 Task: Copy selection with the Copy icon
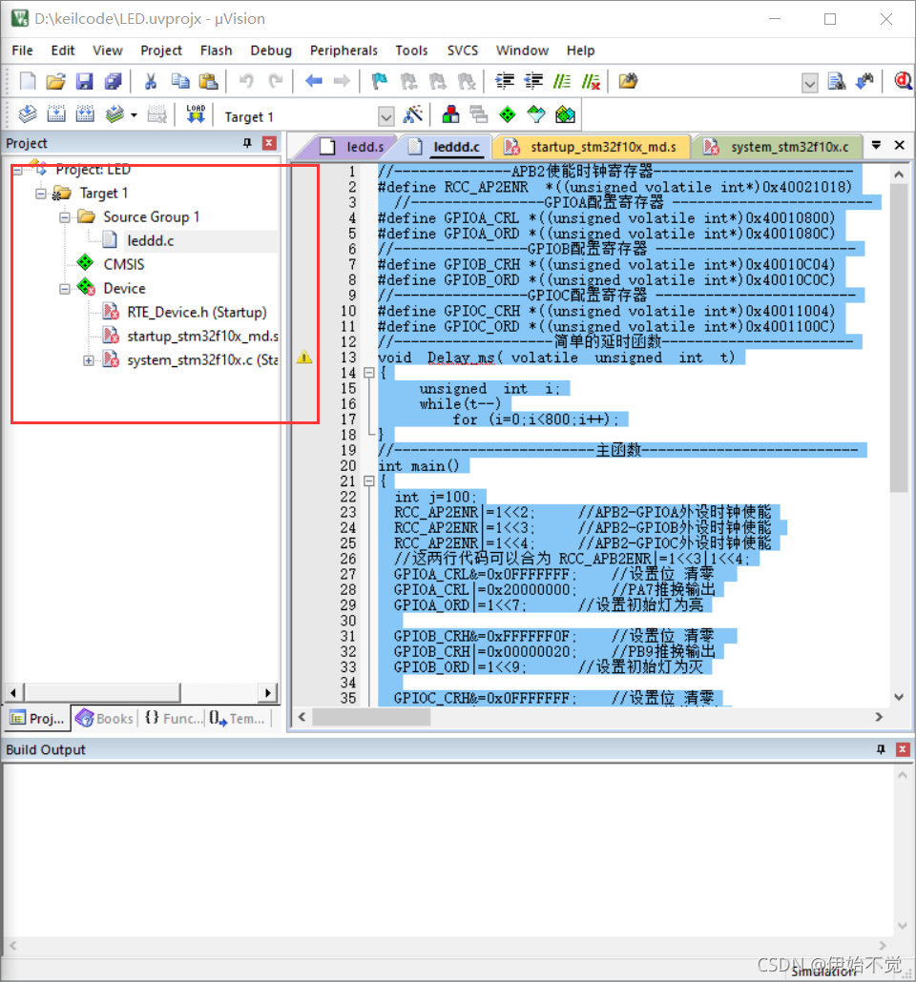[x=180, y=81]
